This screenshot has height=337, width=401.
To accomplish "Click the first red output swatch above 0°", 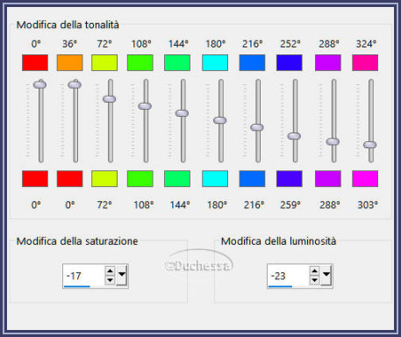I will 35,178.
